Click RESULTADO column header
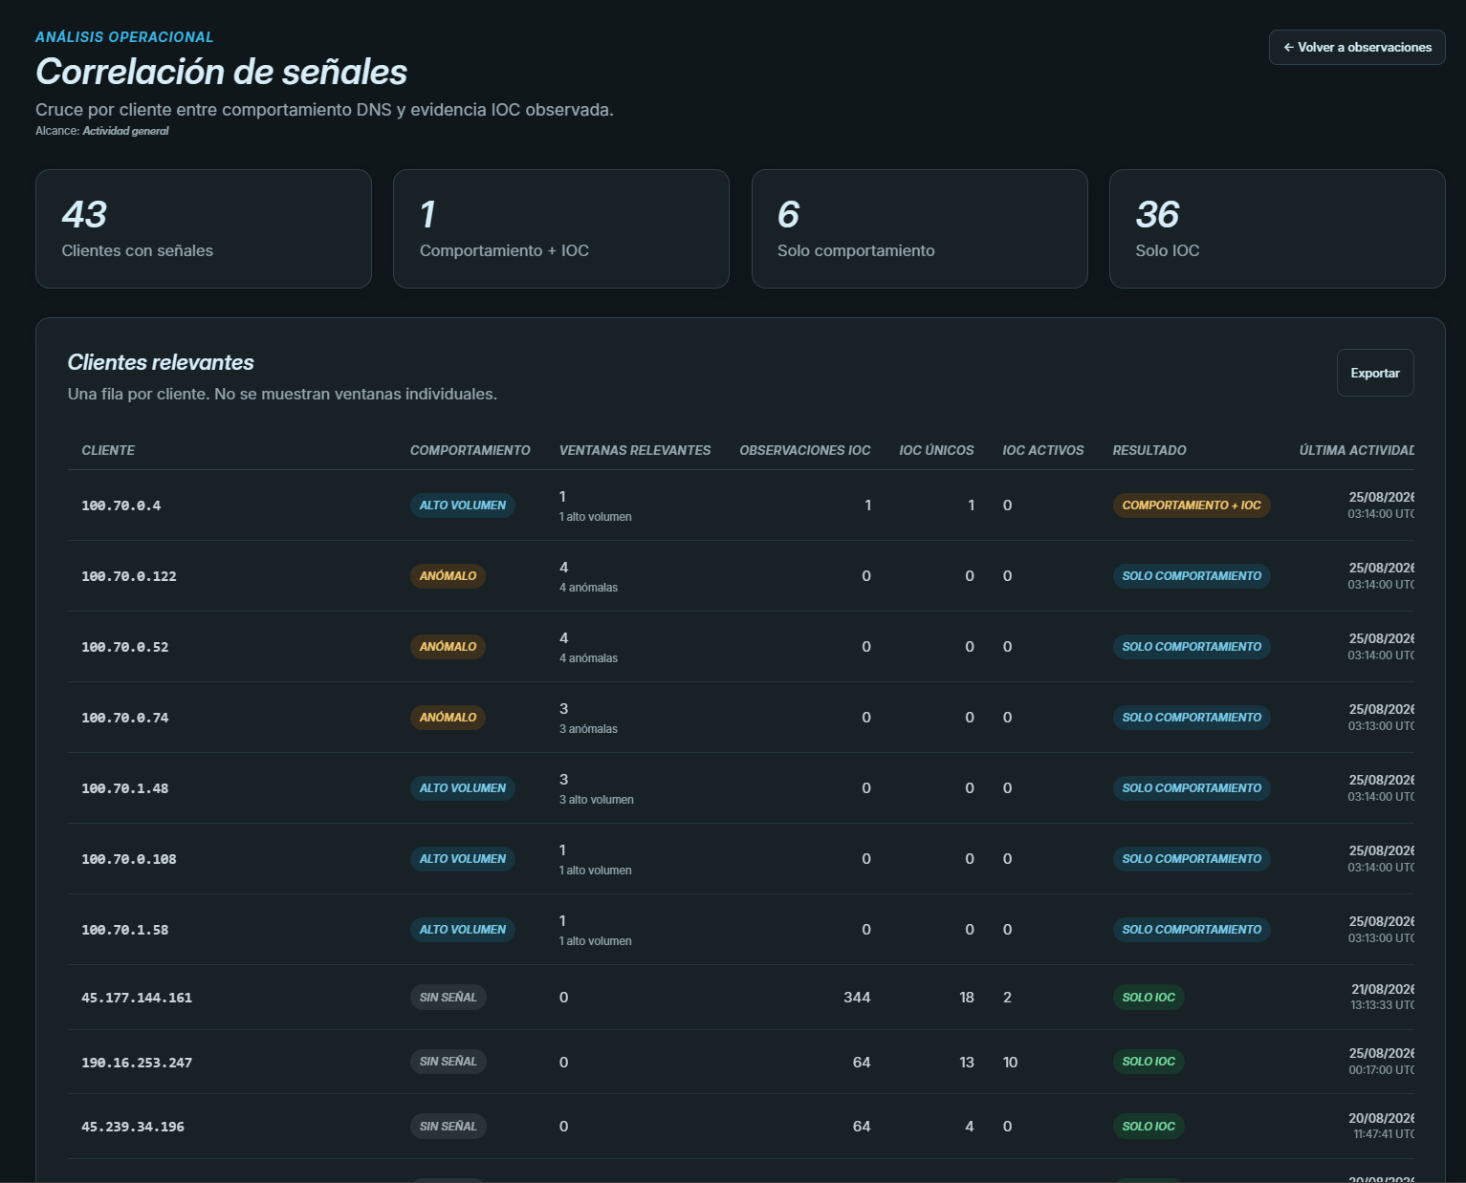 point(1149,450)
